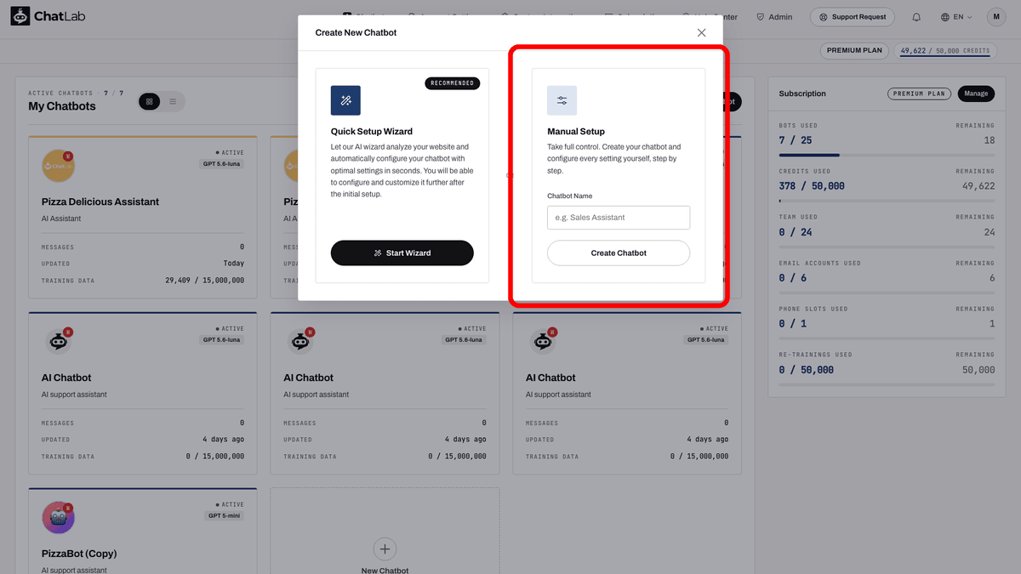Image resolution: width=1021 pixels, height=574 pixels.
Task: Open the notifications bell
Action: [916, 17]
